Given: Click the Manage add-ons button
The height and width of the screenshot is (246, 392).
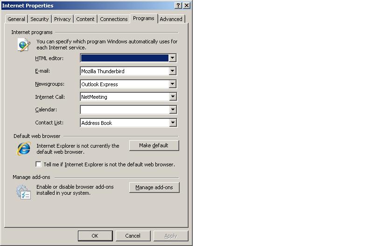Looking at the screenshot, I should tap(154, 187).
